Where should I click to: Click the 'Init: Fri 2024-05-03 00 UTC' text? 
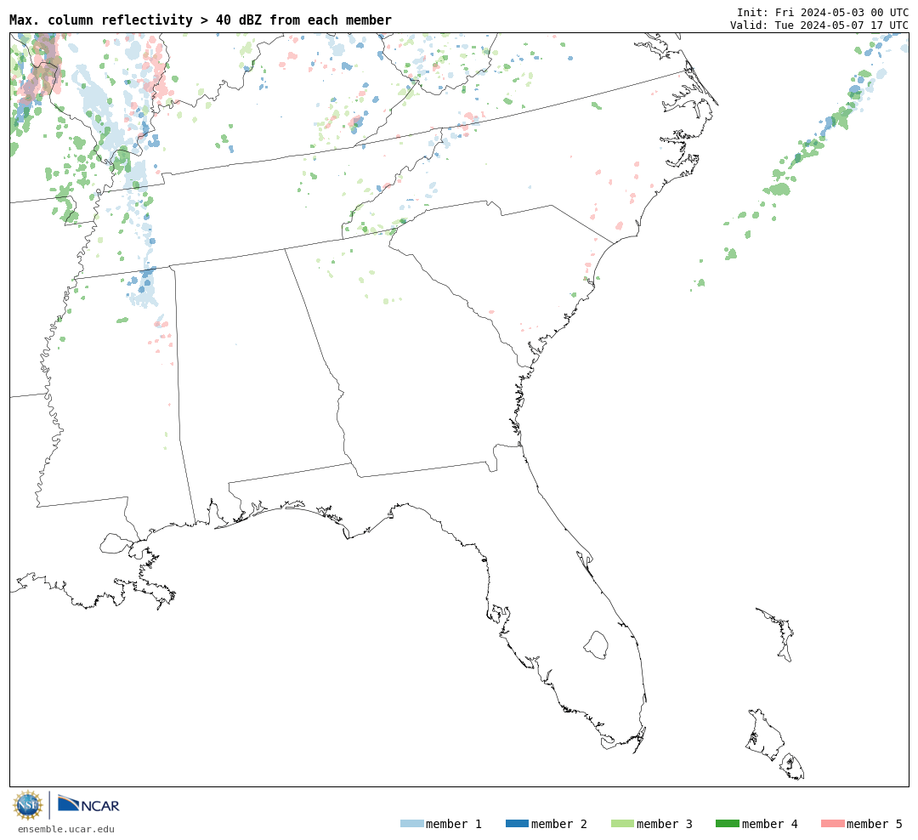click(823, 12)
